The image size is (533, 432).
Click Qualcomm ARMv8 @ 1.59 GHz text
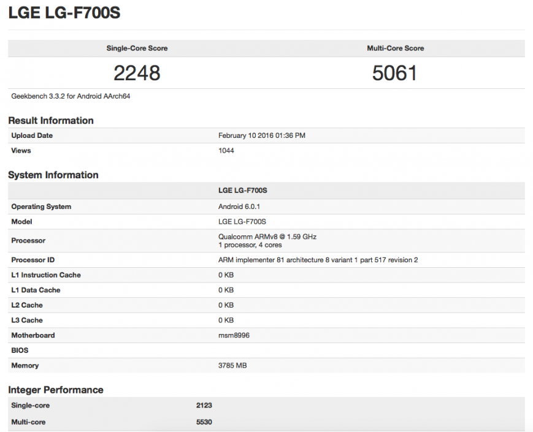click(267, 237)
